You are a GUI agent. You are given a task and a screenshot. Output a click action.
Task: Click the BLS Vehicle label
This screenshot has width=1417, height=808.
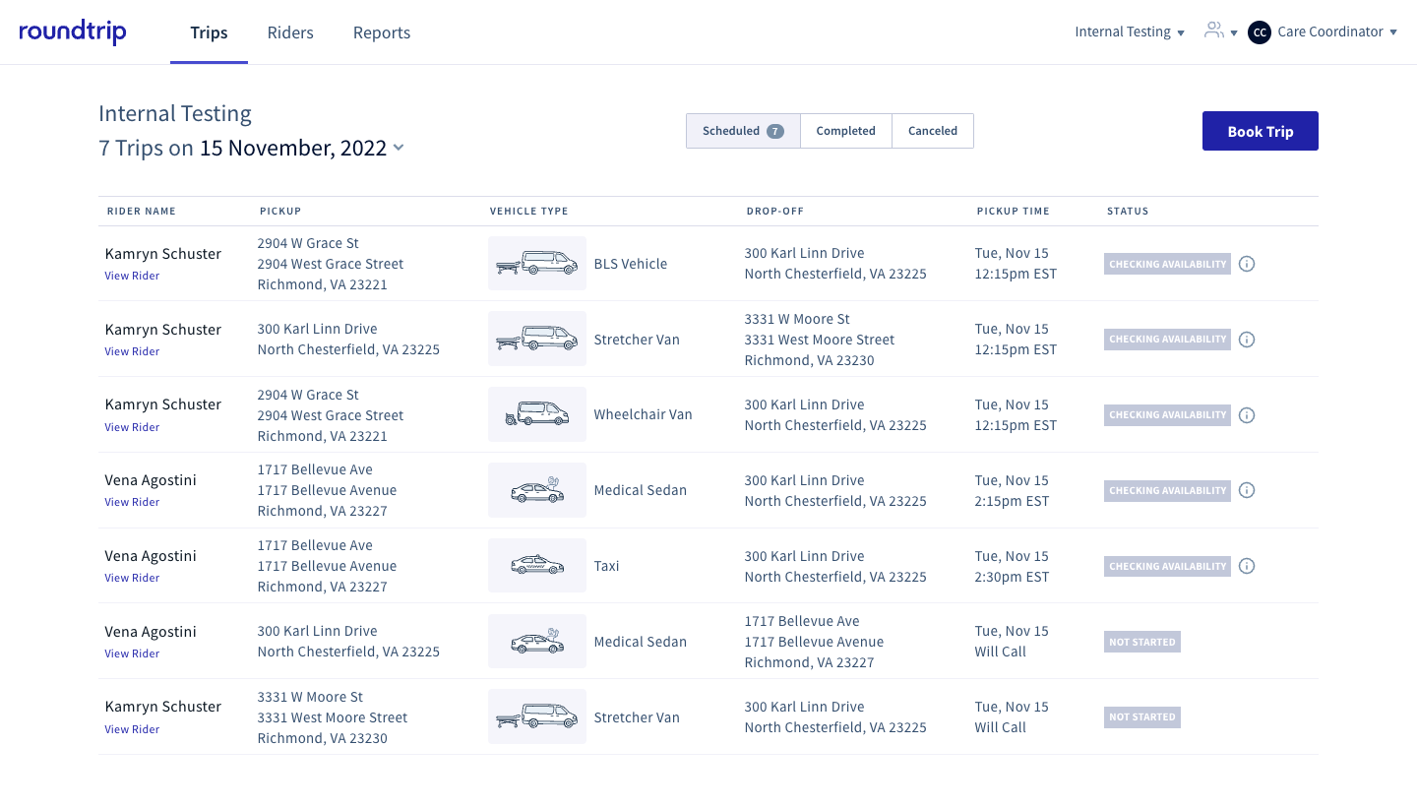[631, 264]
